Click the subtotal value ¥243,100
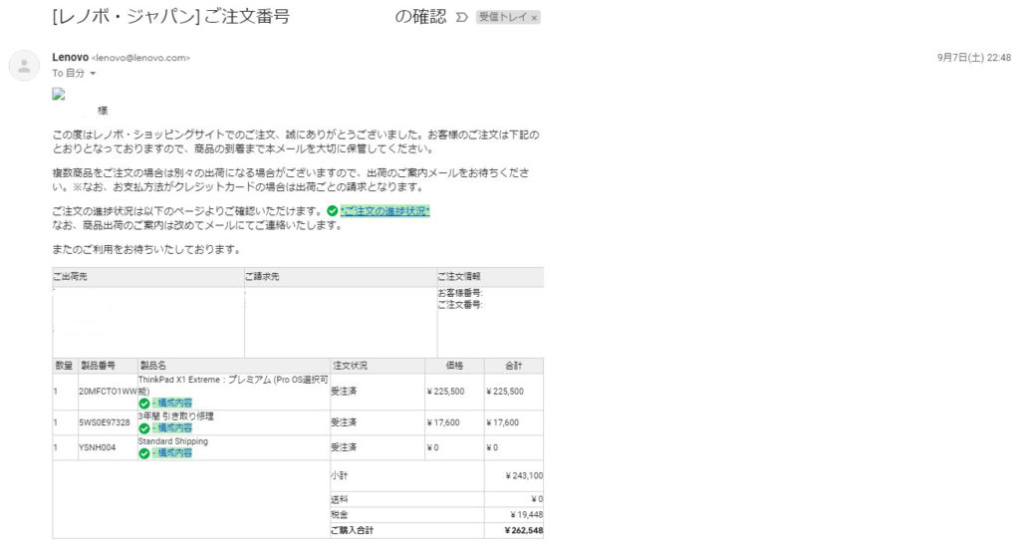 pos(524,476)
